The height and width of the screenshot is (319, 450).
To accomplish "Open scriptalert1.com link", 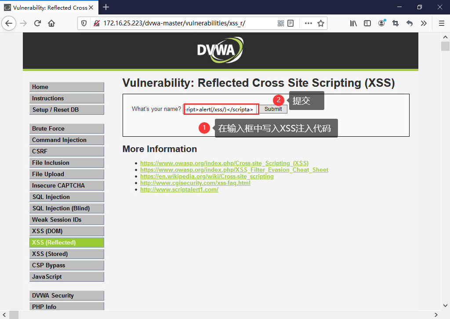I will click(x=179, y=189).
